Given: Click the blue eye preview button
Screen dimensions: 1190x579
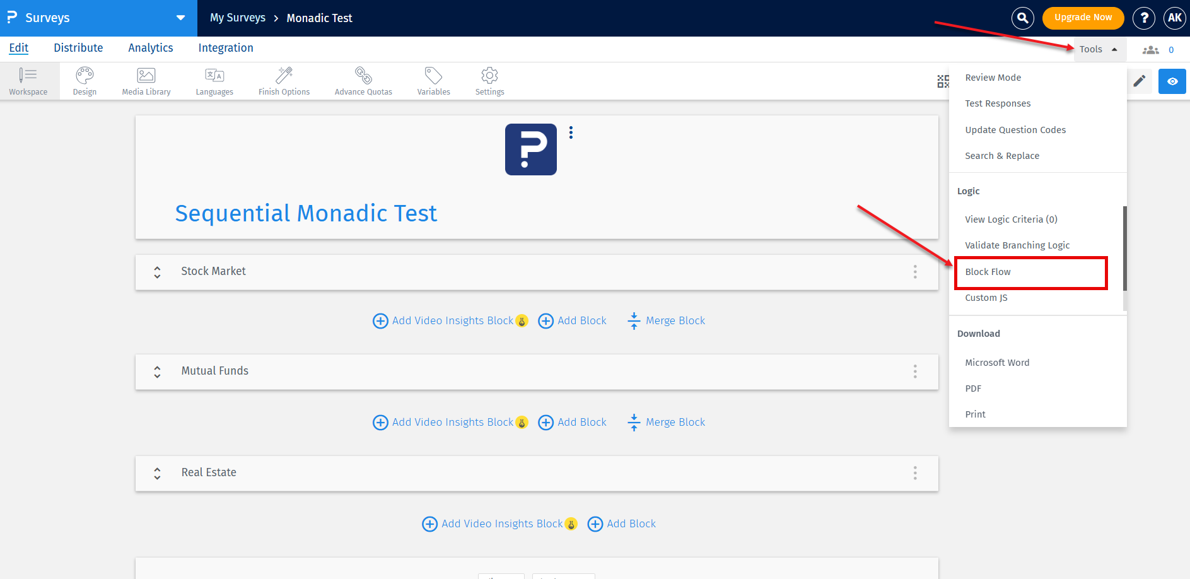Looking at the screenshot, I should tap(1172, 81).
